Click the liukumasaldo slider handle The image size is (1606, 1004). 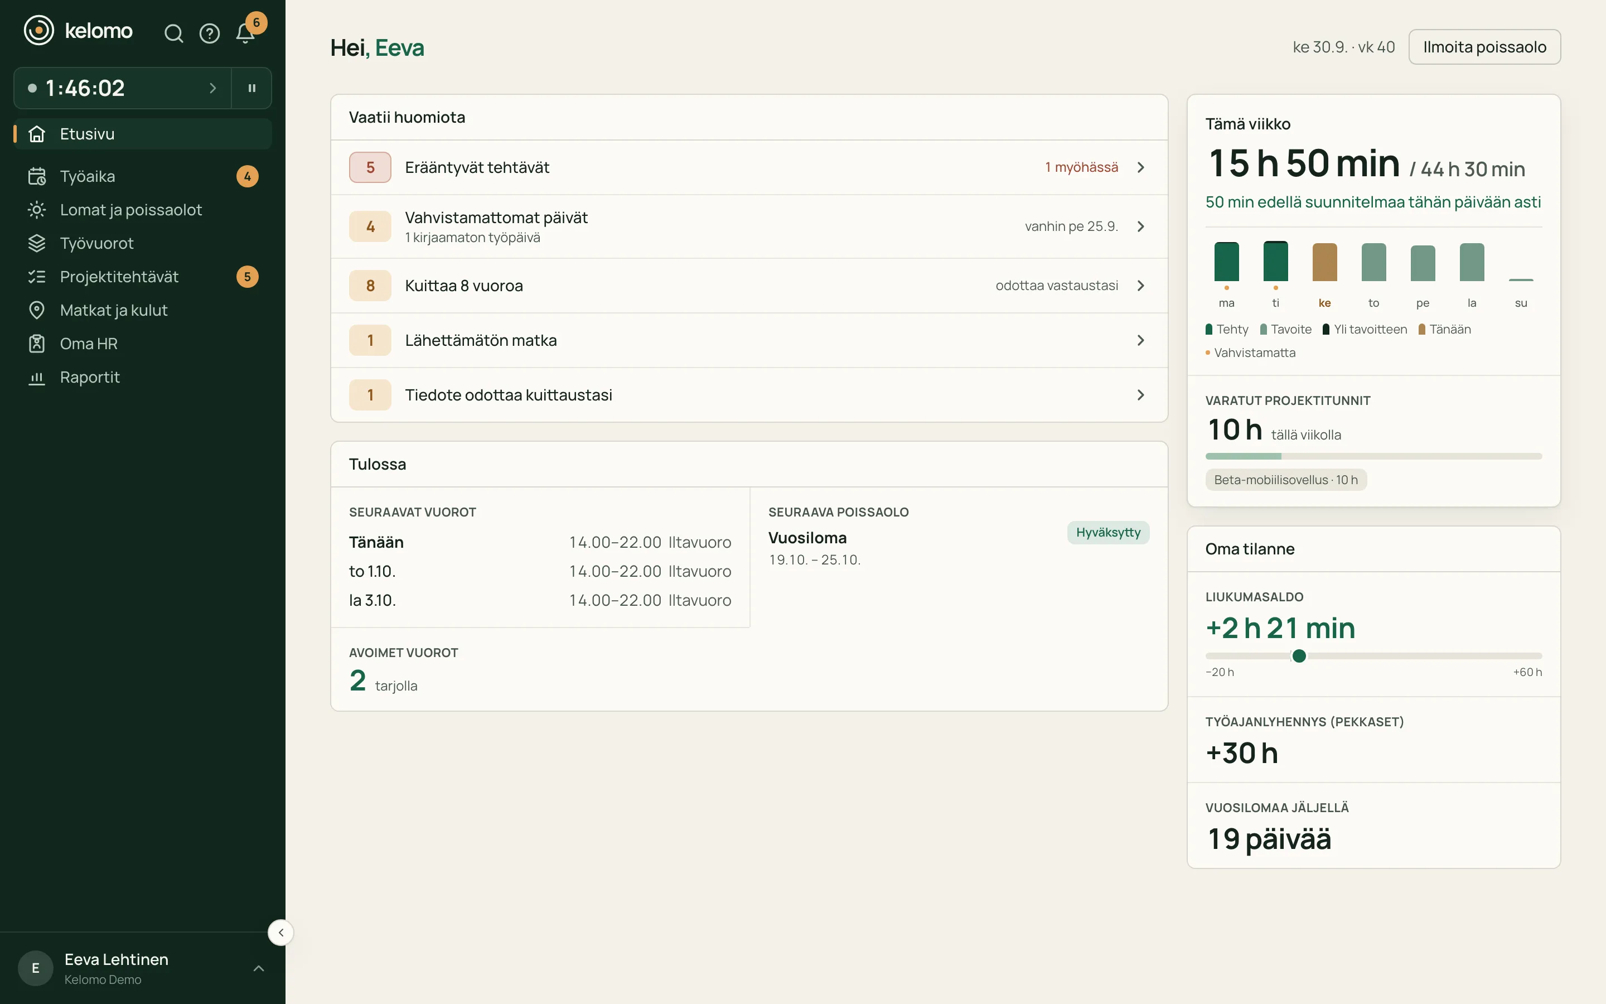coord(1299,656)
